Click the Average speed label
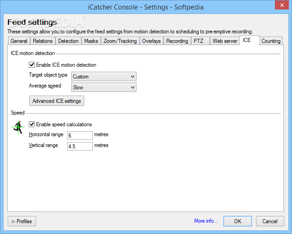 45,86
